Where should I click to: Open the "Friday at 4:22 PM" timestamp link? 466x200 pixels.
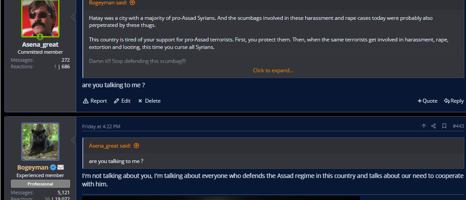point(101,126)
